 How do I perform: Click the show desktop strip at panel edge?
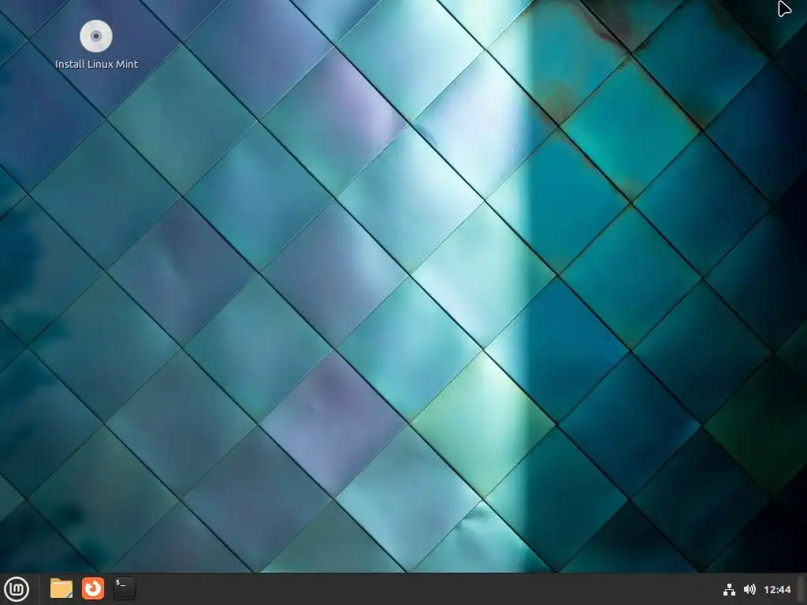coord(801,589)
